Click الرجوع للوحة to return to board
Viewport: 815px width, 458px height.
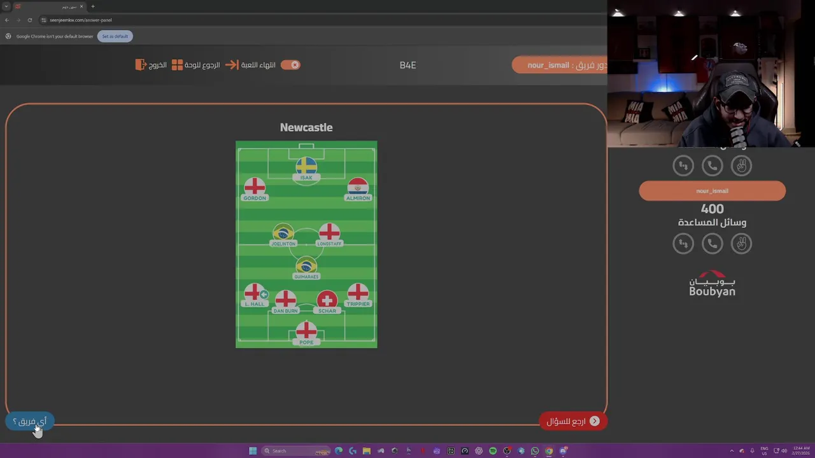point(202,65)
